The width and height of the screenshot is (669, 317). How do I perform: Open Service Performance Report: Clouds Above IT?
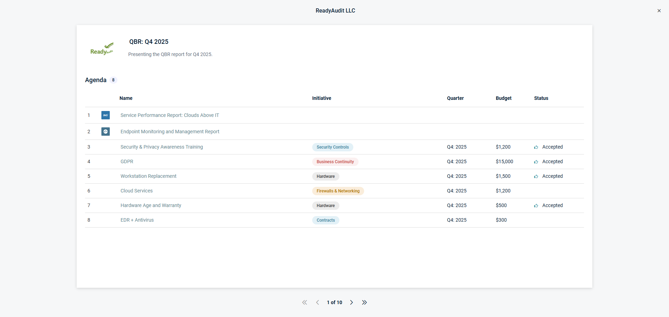click(170, 115)
